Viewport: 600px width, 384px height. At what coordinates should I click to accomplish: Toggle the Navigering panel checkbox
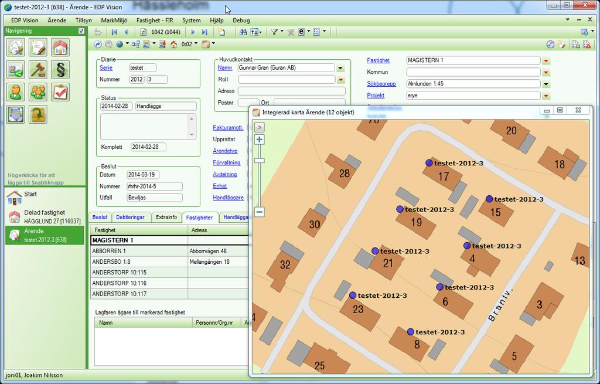(81, 31)
